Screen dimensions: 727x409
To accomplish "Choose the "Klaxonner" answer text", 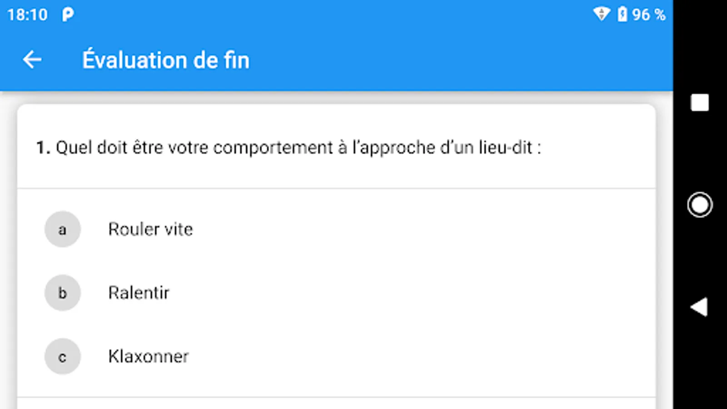I will pos(148,356).
